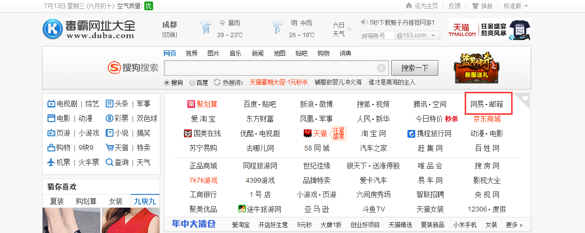
Task: Click the 蓝月传奇 game banner
Action: [476, 67]
